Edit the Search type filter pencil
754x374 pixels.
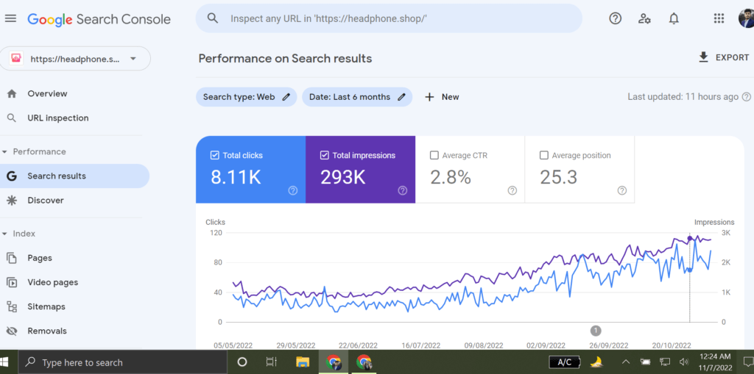[x=286, y=97]
